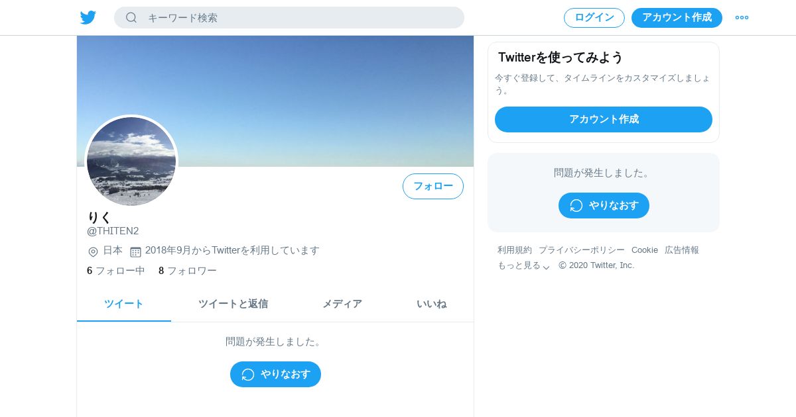Click the search magnifier icon
Image resolution: width=796 pixels, height=417 pixels.
click(131, 18)
